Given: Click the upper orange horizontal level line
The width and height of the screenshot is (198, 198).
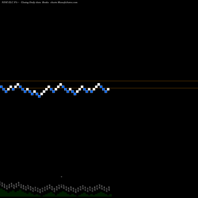Looking at the screenshot, I should 99,81.
